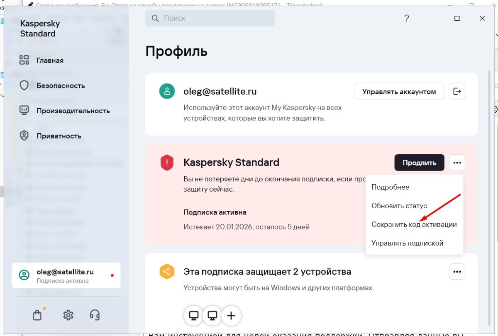
Task: Click the Приватность shield-person icon
Action: (x=24, y=136)
